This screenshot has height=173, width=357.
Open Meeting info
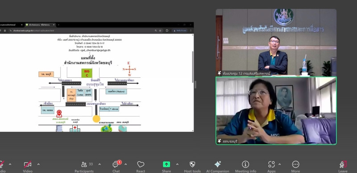(245, 167)
